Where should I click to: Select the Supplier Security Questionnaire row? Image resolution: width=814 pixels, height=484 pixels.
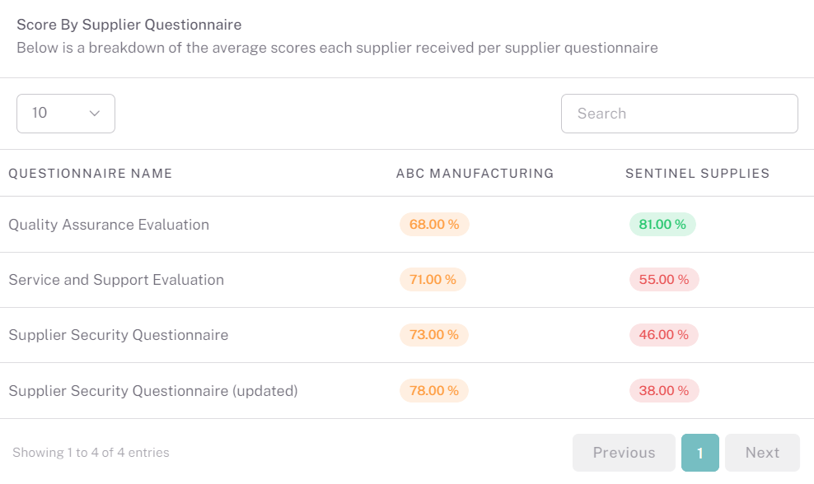pos(407,334)
